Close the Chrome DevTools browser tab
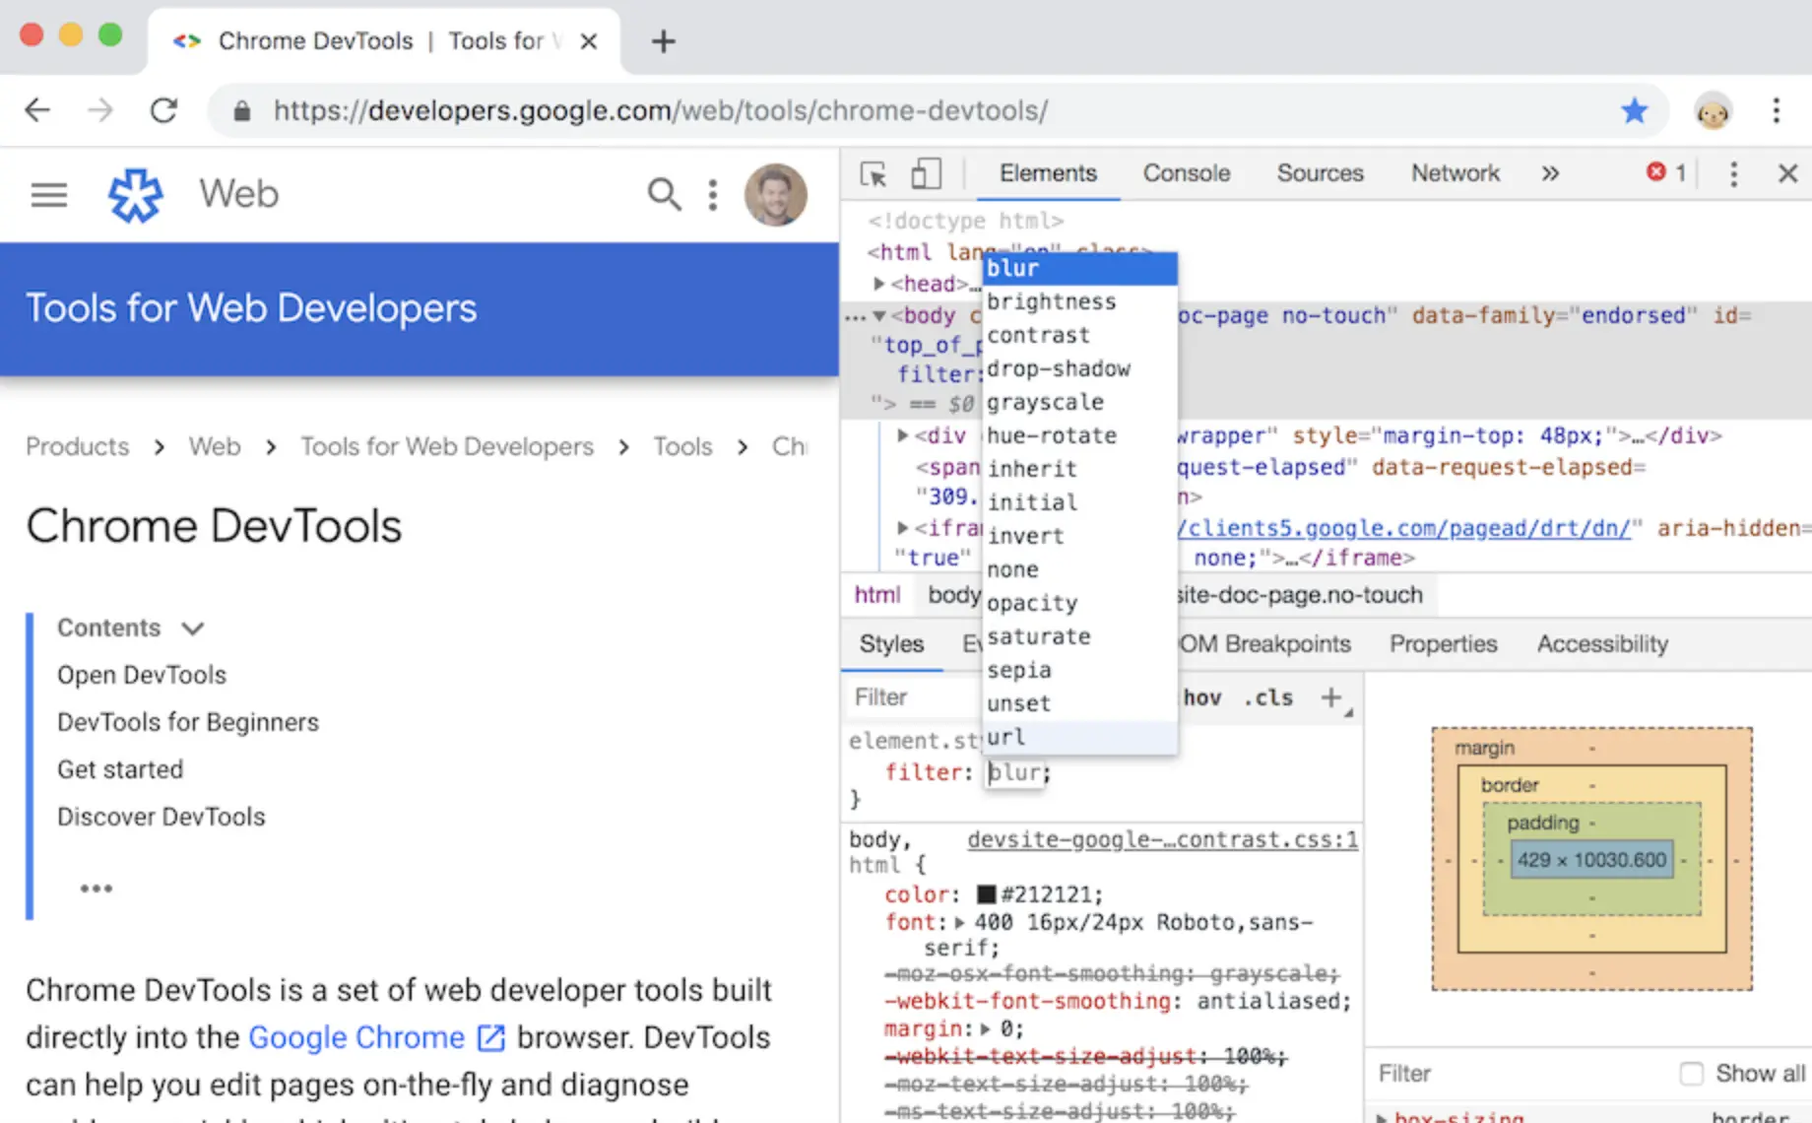This screenshot has height=1123, width=1812. pyautogui.click(x=589, y=41)
